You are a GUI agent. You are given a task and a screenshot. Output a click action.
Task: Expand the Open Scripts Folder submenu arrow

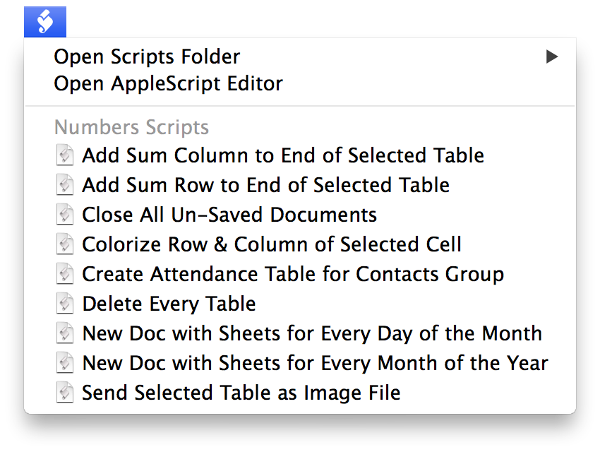click(552, 57)
